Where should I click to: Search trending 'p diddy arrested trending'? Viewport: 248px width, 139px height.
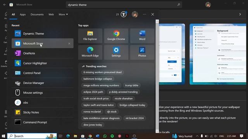coord(123,92)
